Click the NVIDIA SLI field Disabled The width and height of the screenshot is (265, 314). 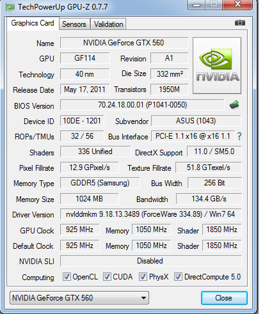[x=151, y=261]
